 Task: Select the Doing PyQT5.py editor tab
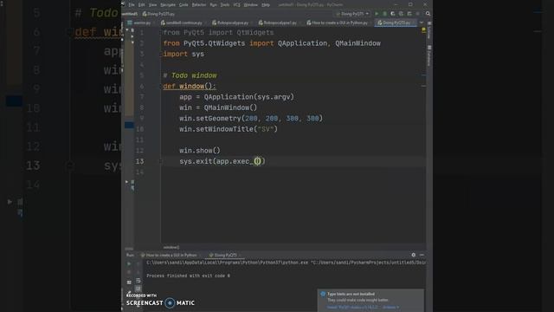pos(396,23)
